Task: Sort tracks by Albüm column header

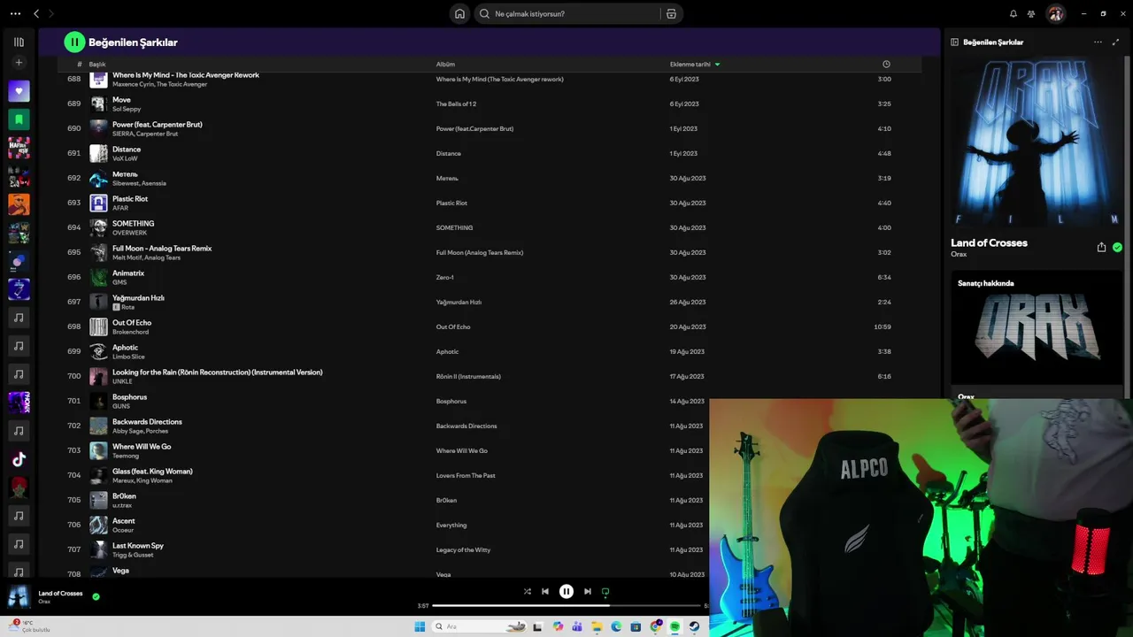Action: point(445,64)
